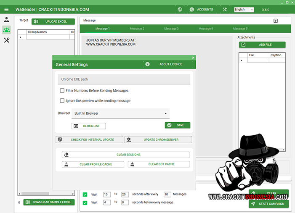Click the single contact sidebar icon

pos(6,19)
